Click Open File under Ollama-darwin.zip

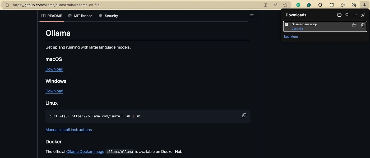297,28
